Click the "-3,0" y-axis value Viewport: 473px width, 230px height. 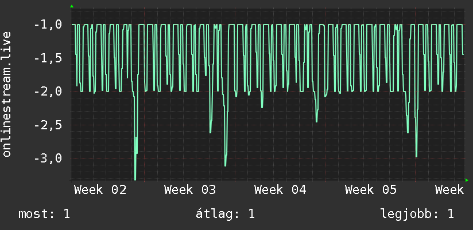click(48, 158)
